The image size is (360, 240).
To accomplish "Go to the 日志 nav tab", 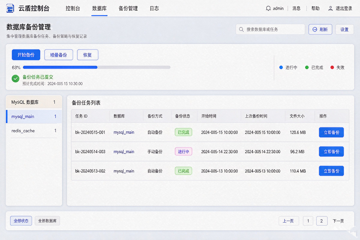I will tap(154, 8).
